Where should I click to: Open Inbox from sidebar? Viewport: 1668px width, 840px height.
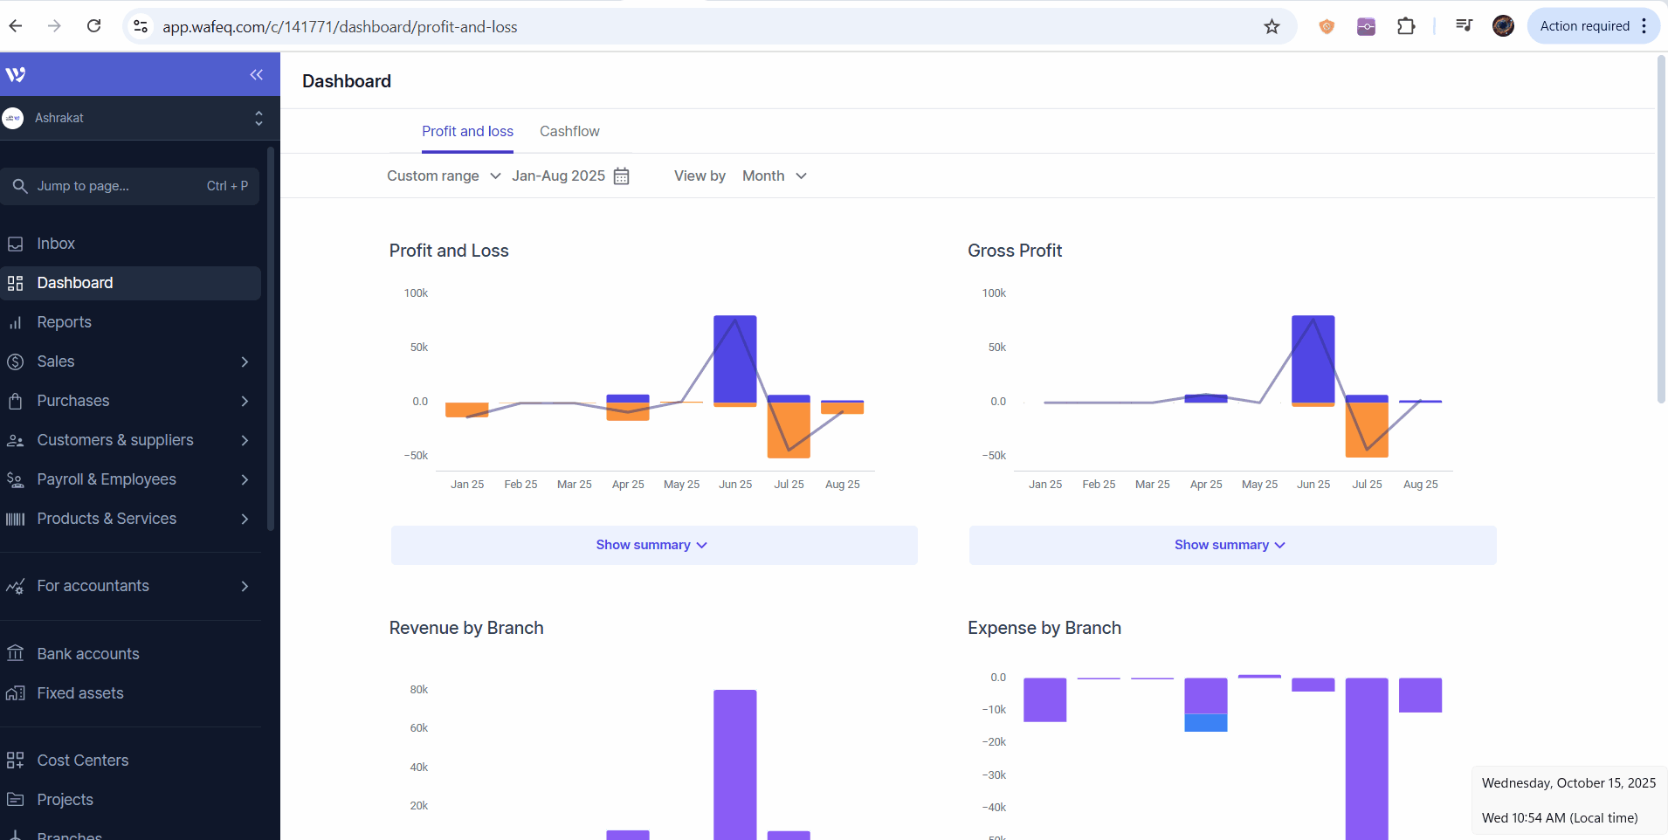tap(56, 244)
